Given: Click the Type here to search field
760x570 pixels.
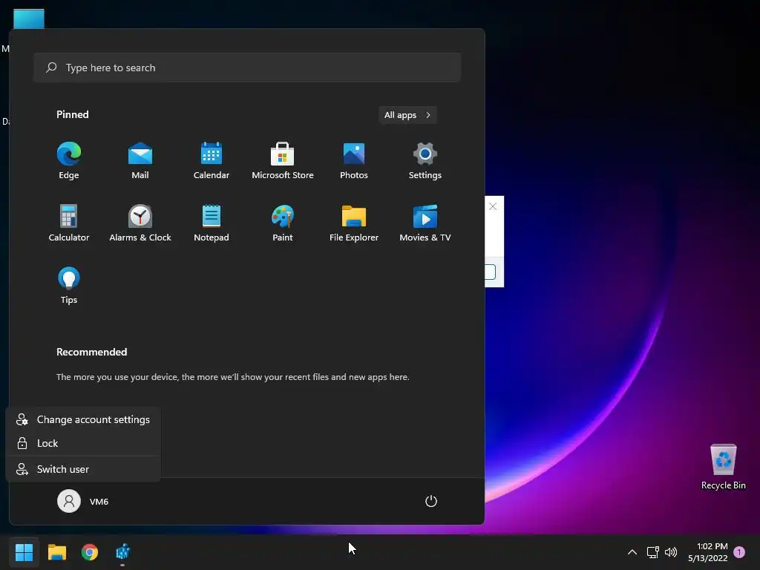Looking at the screenshot, I should pyautogui.click(x=247, y=68).
